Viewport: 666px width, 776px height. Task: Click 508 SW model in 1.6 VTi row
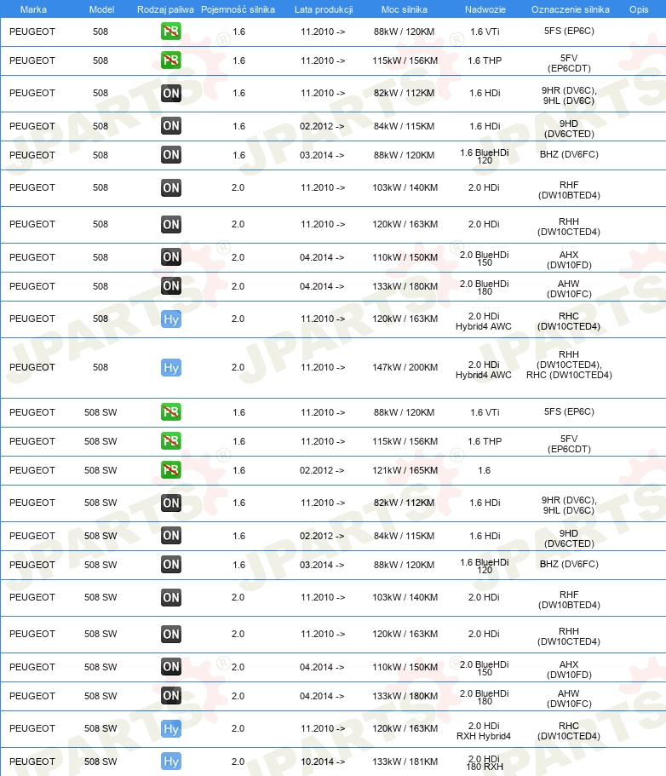(x=100, y=412)
